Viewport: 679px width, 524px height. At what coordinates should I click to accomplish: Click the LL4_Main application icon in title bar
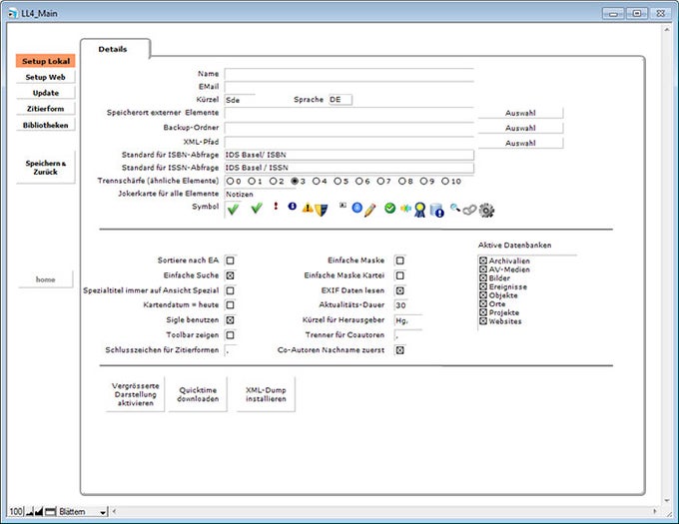tap(13, 13)
